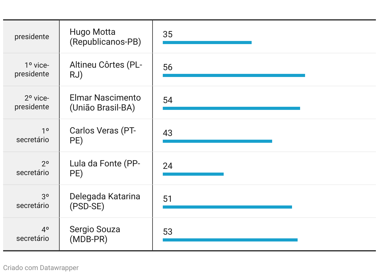This screenshot has width=379, height=275.
Task: Click the bar showing value 43
Action: pos(217,141)
